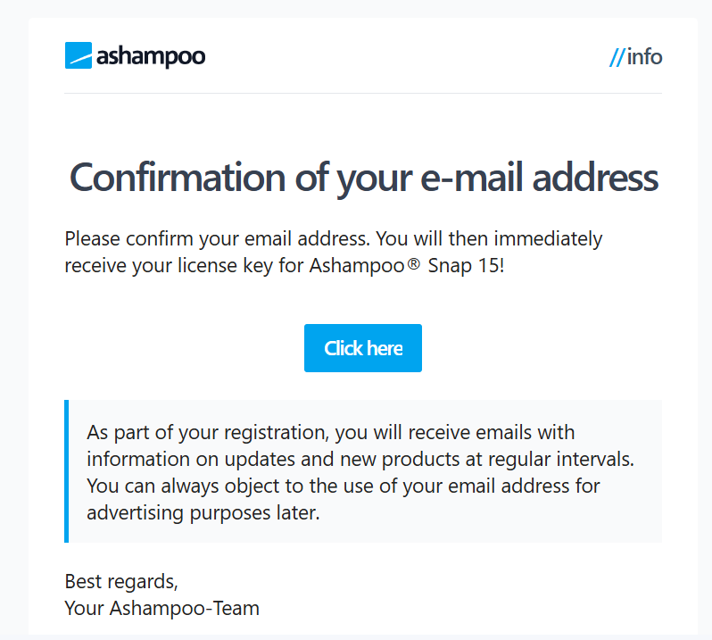The image size is (712, 640).
Task: Click the As part of your registration line
Action: coord(330,433)
